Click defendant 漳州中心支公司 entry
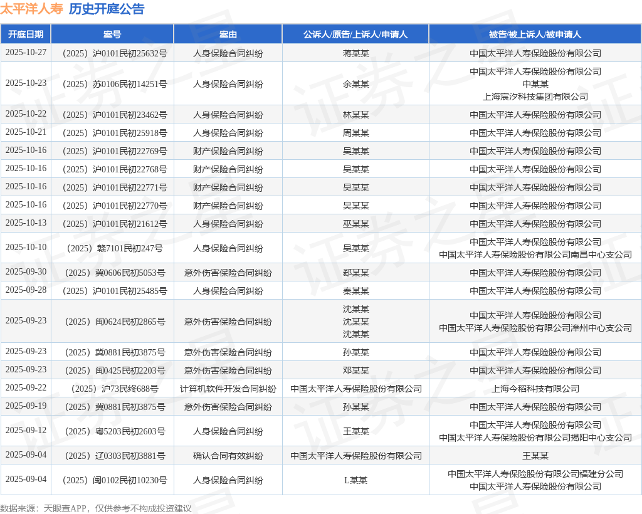This screenshot has width=642, height=514. 535,328
